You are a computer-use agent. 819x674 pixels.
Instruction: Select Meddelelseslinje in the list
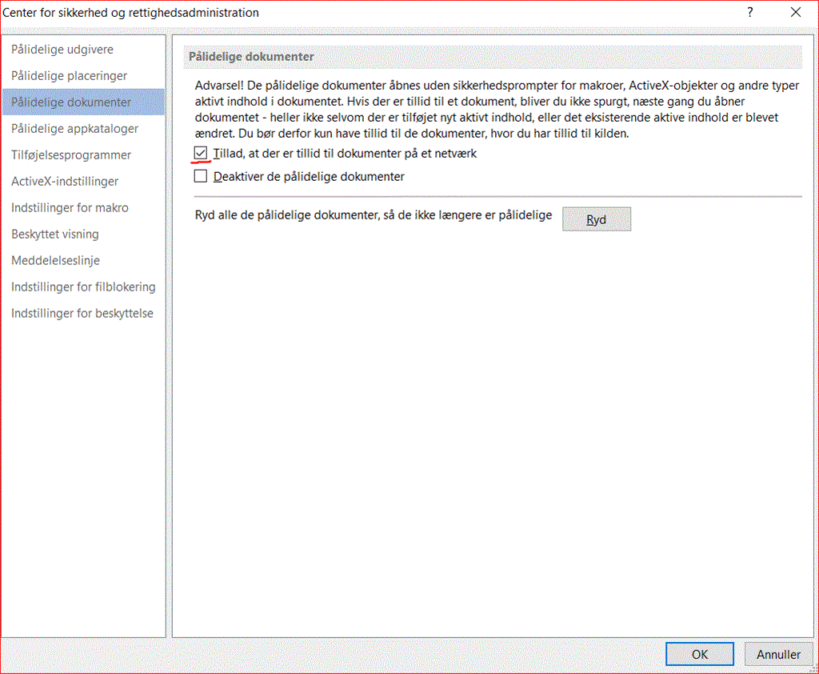point(83,260)
